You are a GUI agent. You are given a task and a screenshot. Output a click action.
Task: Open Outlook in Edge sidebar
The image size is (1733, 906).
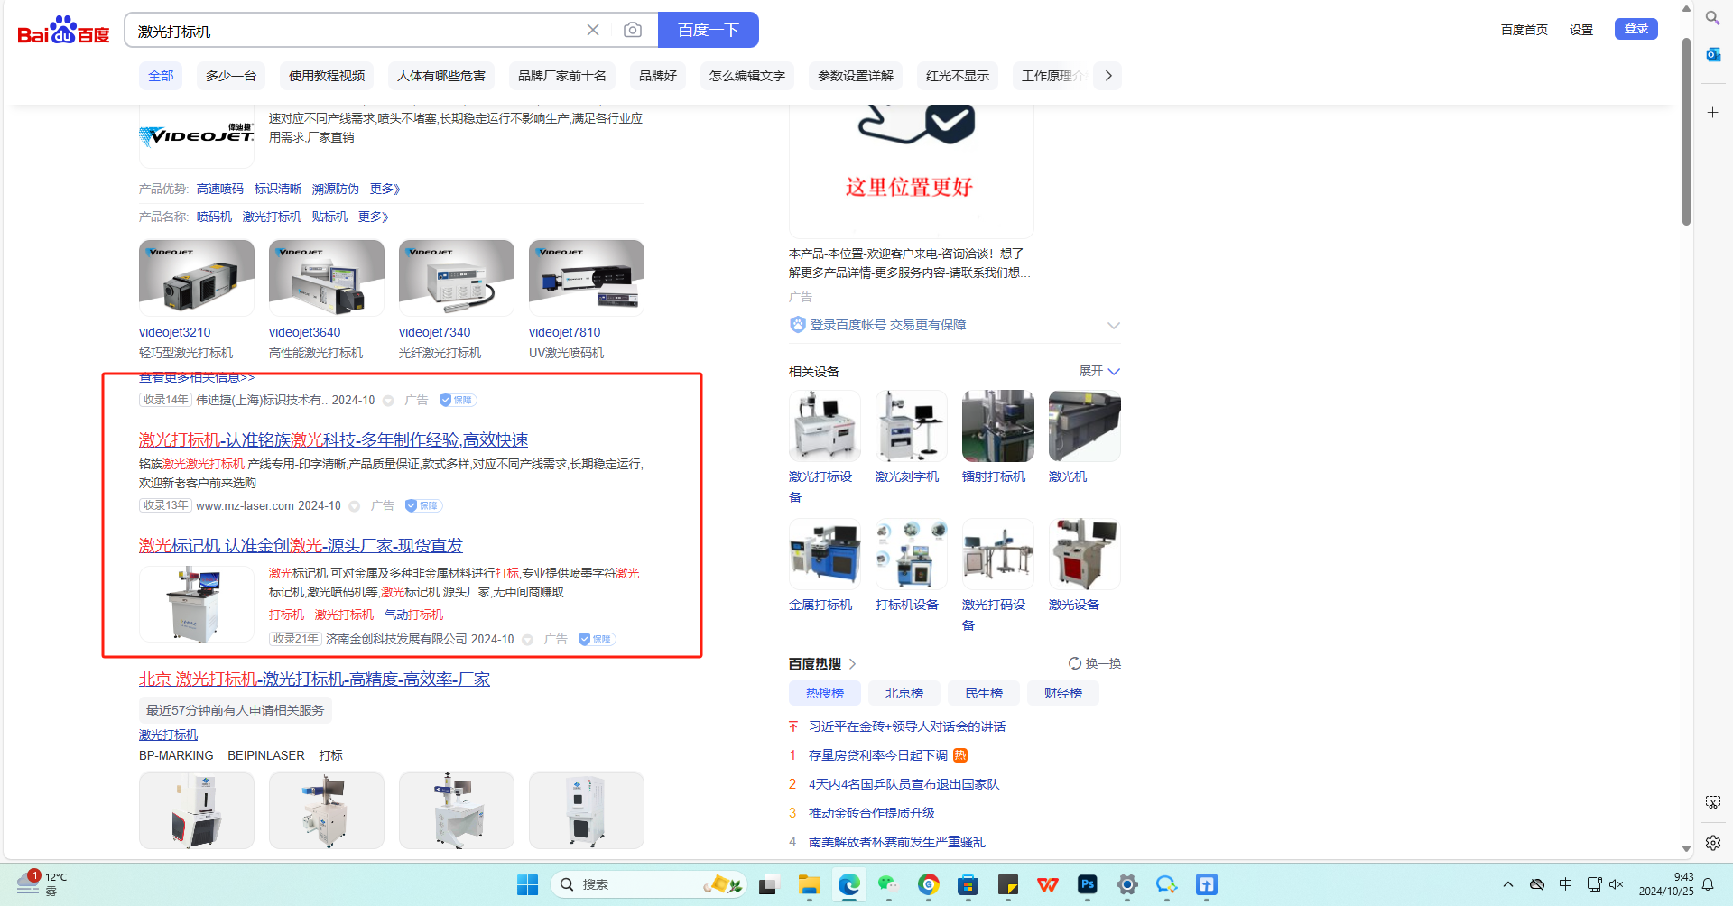point(1712,54)
